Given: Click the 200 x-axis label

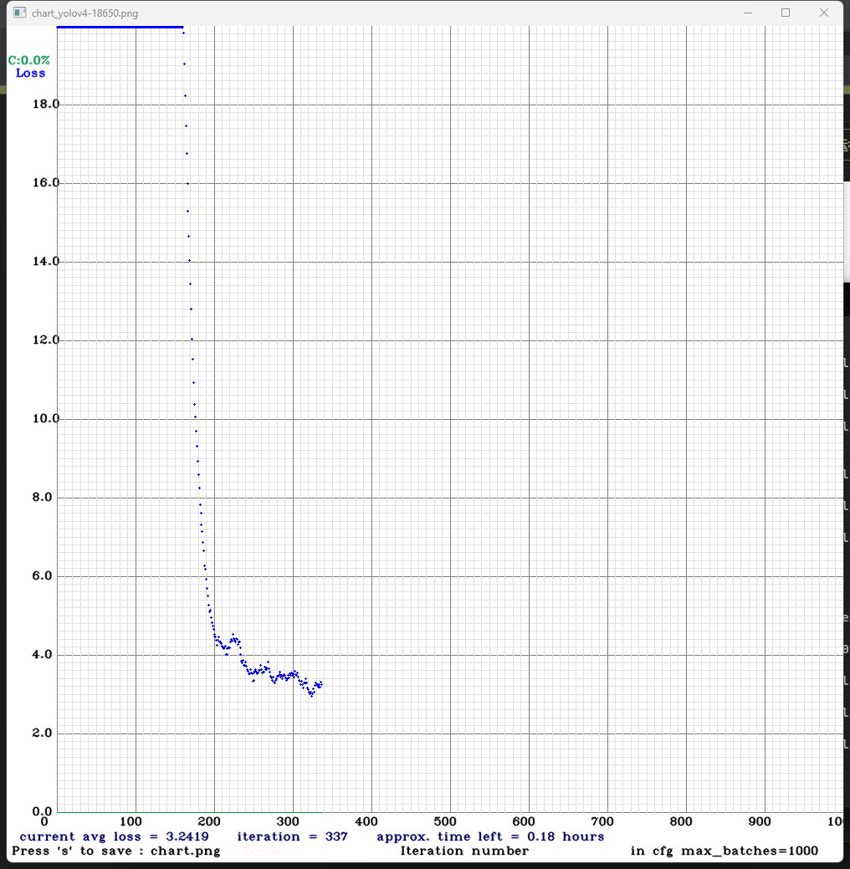Looking at the screenshot, I should 213,821.
